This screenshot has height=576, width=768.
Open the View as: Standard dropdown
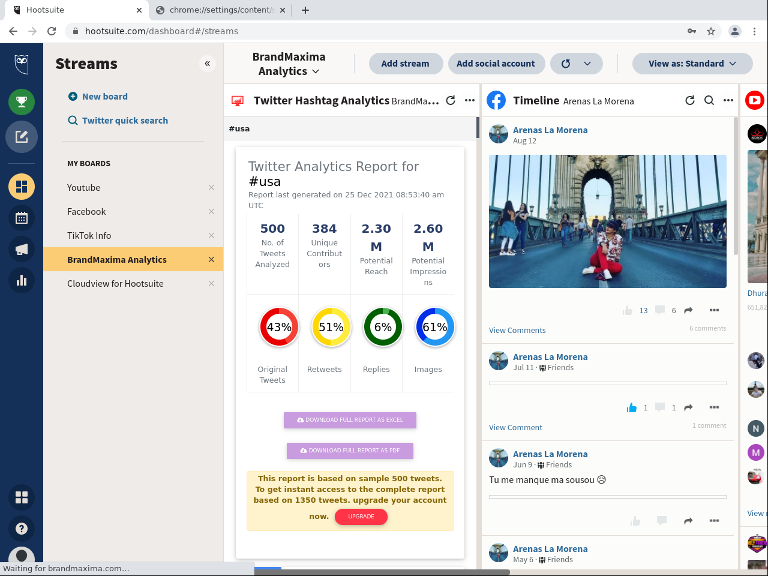coord(692,64)
